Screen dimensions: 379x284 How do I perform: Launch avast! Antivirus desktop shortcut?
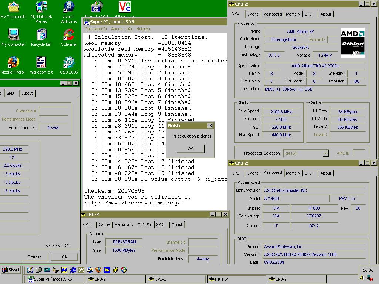69,12
